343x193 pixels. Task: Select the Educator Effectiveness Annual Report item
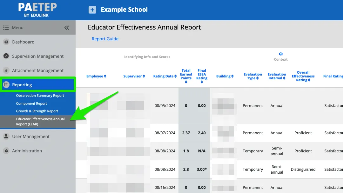40,121
